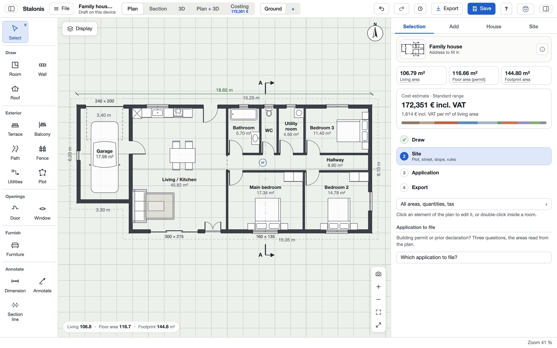Undo the last action

coord(381,9)
